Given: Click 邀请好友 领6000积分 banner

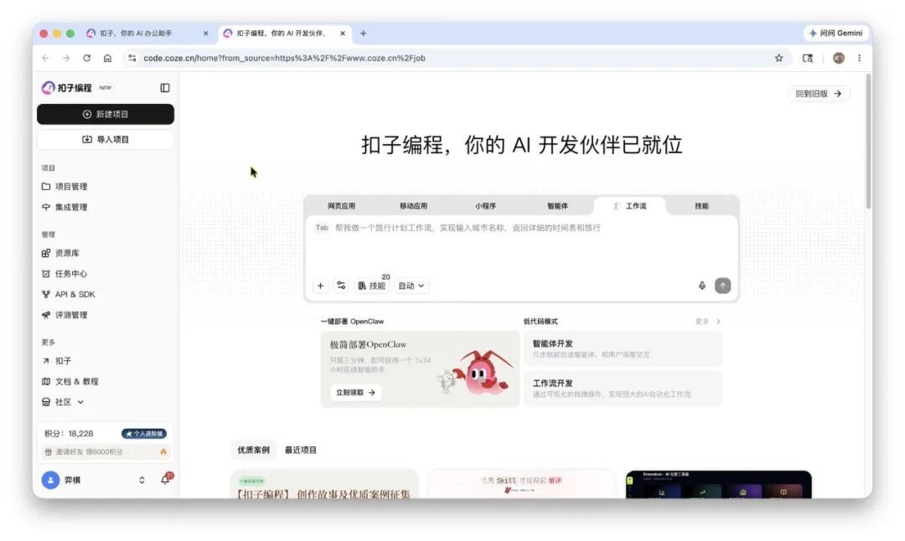Looking at the screenshot, I should tap(106, 451).
